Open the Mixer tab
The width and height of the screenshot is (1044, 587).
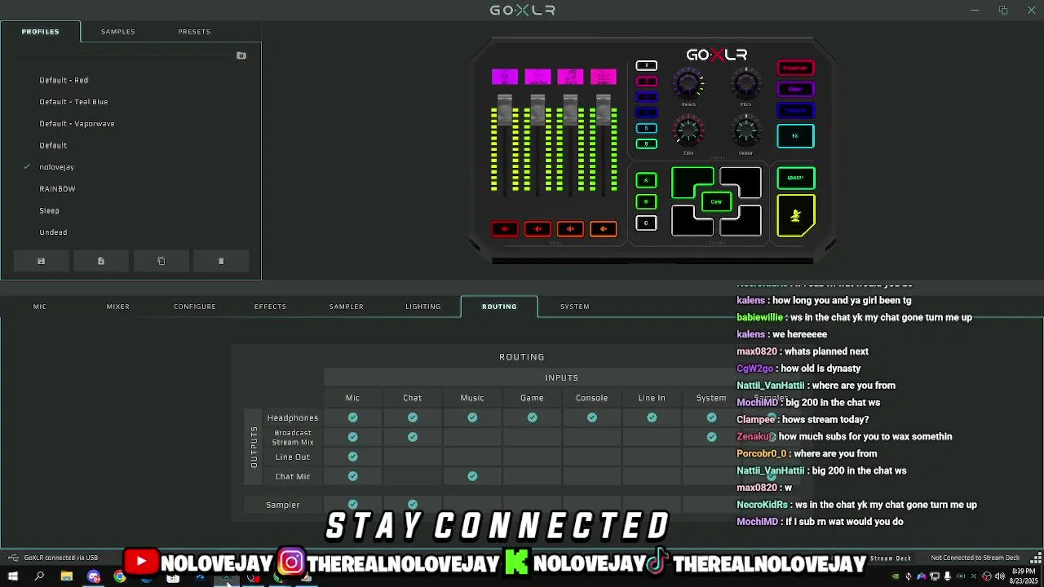tap(118, 307)
